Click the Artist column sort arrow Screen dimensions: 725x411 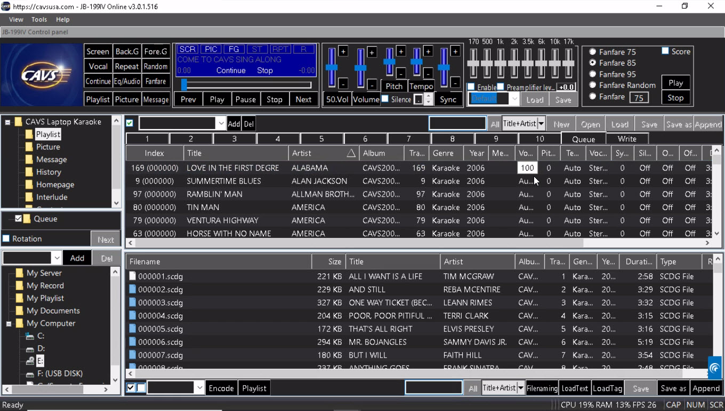pyautogui.click(x=351, y=154)
